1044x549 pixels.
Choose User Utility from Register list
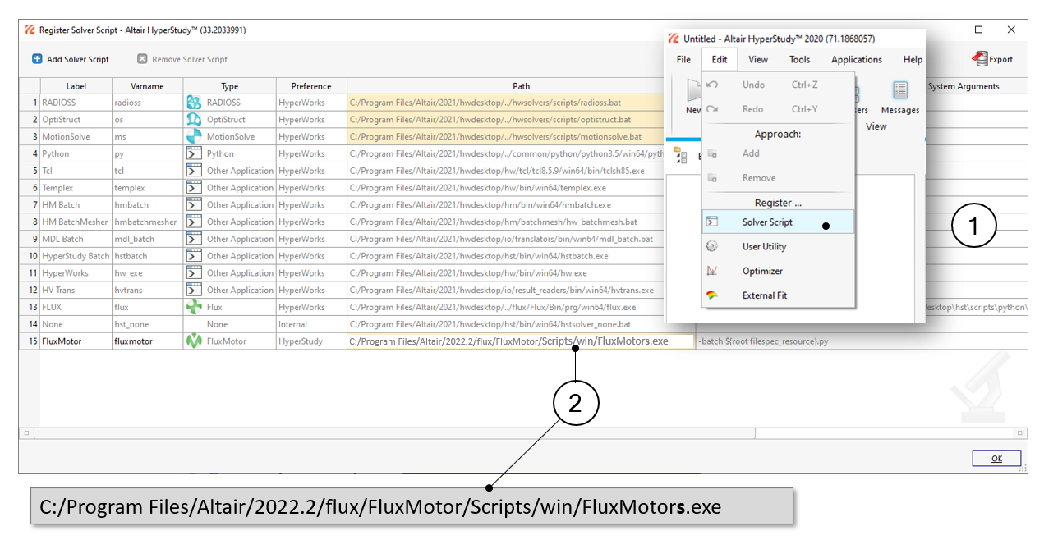pyautogui.click(x=764, y=247)
